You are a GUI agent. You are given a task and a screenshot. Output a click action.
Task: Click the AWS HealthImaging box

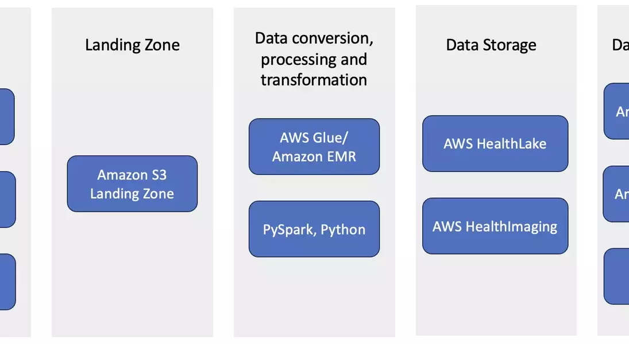point(495,226)
